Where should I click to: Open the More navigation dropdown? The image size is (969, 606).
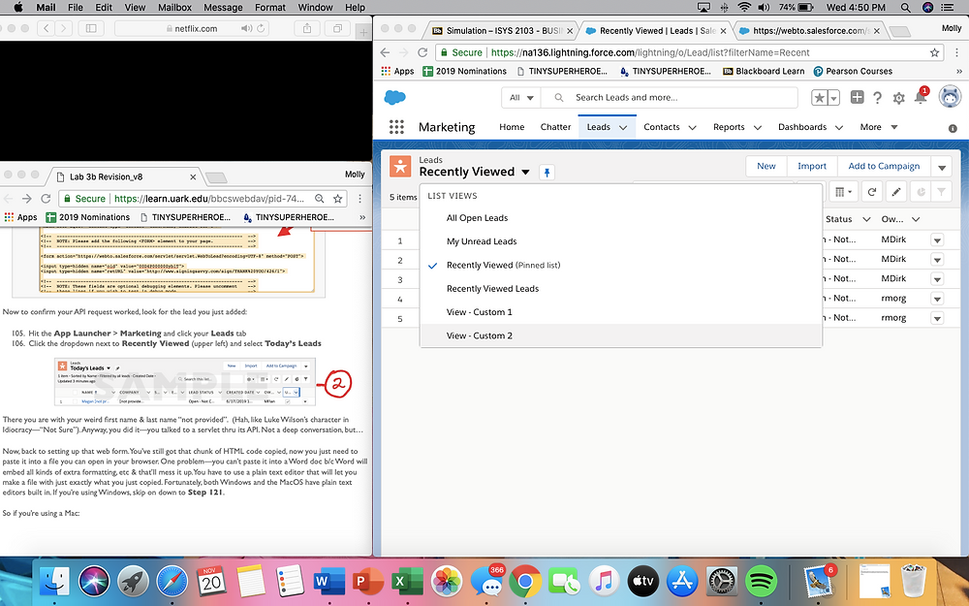(x=878, y=127)
